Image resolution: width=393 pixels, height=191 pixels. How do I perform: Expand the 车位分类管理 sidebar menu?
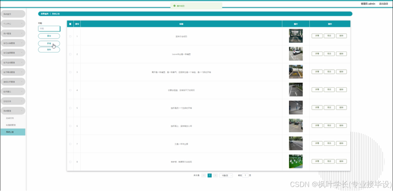click(13, 43)
